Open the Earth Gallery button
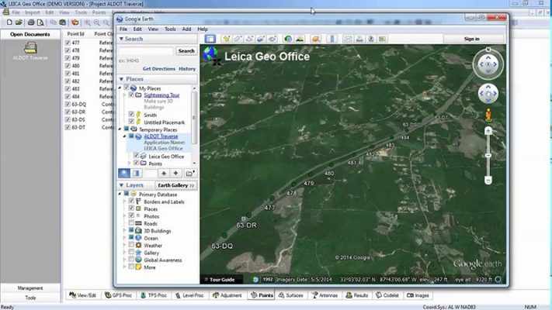Screen dimensions: 552x310 [x=175, y=185]
